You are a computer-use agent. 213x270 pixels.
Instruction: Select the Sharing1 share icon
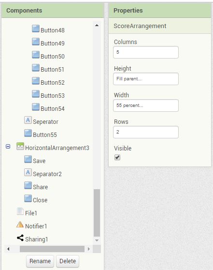pos(20,238)
